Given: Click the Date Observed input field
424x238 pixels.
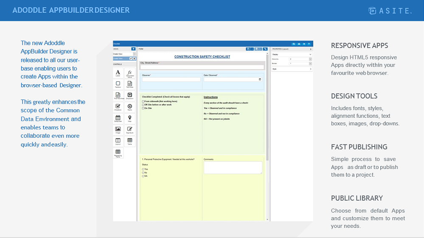Looking at the screenshot, I should point(233,79).
